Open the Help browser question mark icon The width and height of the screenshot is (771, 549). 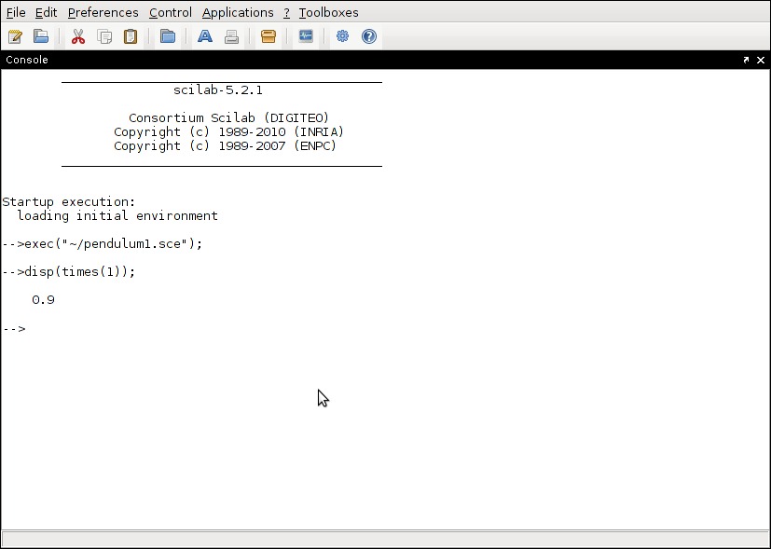[x=369, y=37]
